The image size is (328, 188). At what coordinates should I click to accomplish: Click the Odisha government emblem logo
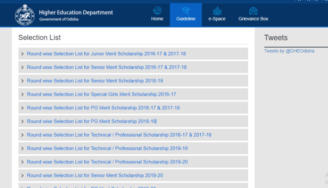(25, 15)
